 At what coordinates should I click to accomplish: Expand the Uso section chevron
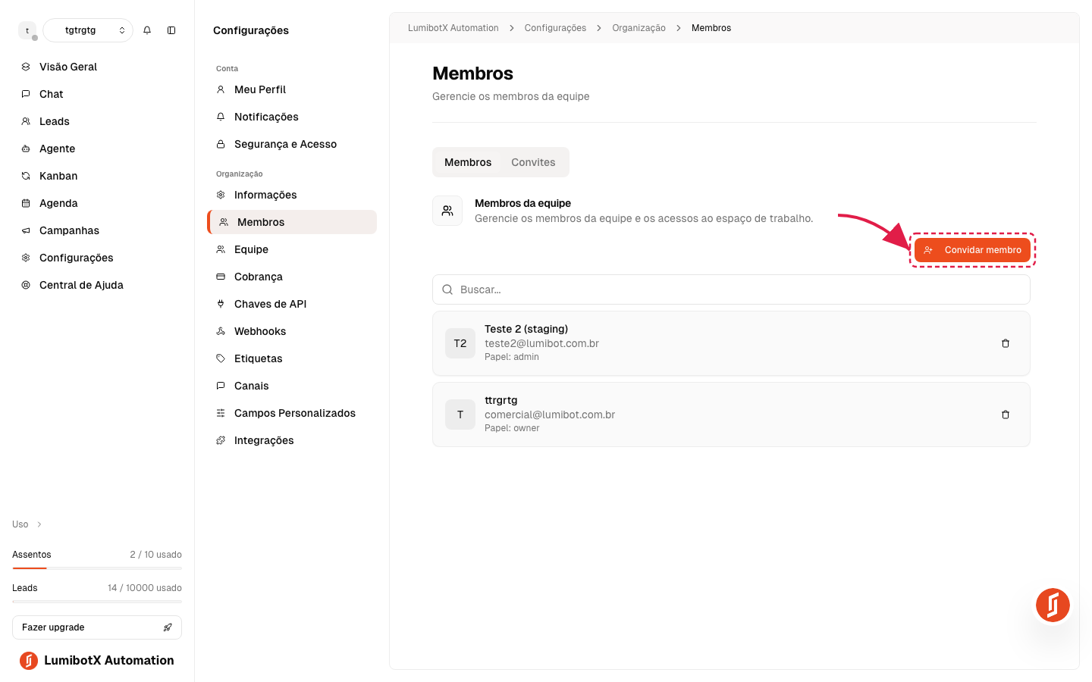(x=39, y=524)
